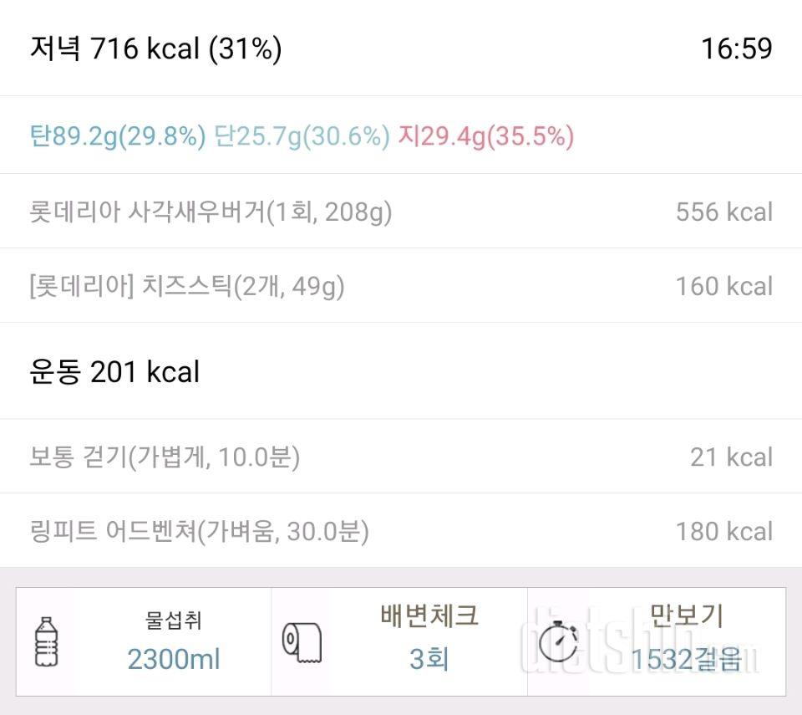The width and height of the screenshot is (802, 715).
Task: Tap the 탄89.2g carbohydrate value
Action: coord(118,136)
